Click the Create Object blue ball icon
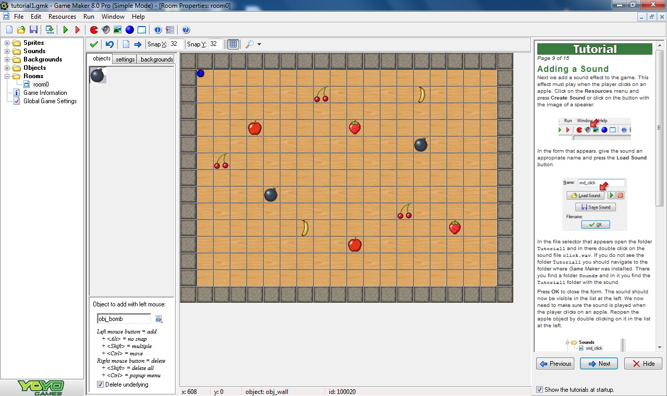This screenshot has height=396, width=667. (130, 30)
